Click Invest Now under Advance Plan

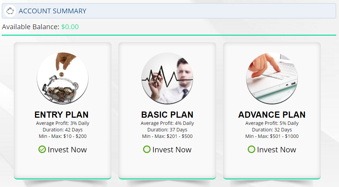[277, 150]
